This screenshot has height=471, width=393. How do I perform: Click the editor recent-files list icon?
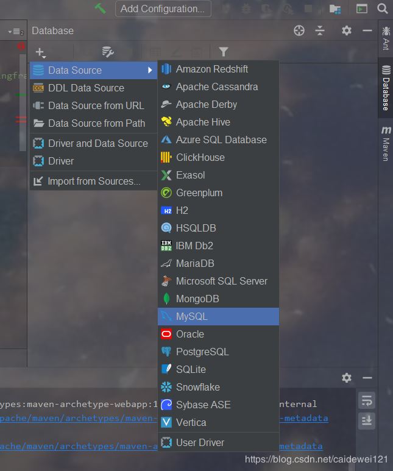(16, 31)
